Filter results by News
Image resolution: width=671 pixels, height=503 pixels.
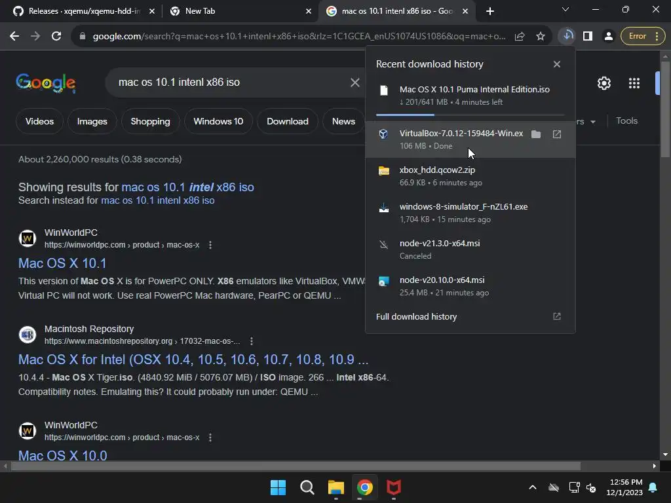coord(343,121)
